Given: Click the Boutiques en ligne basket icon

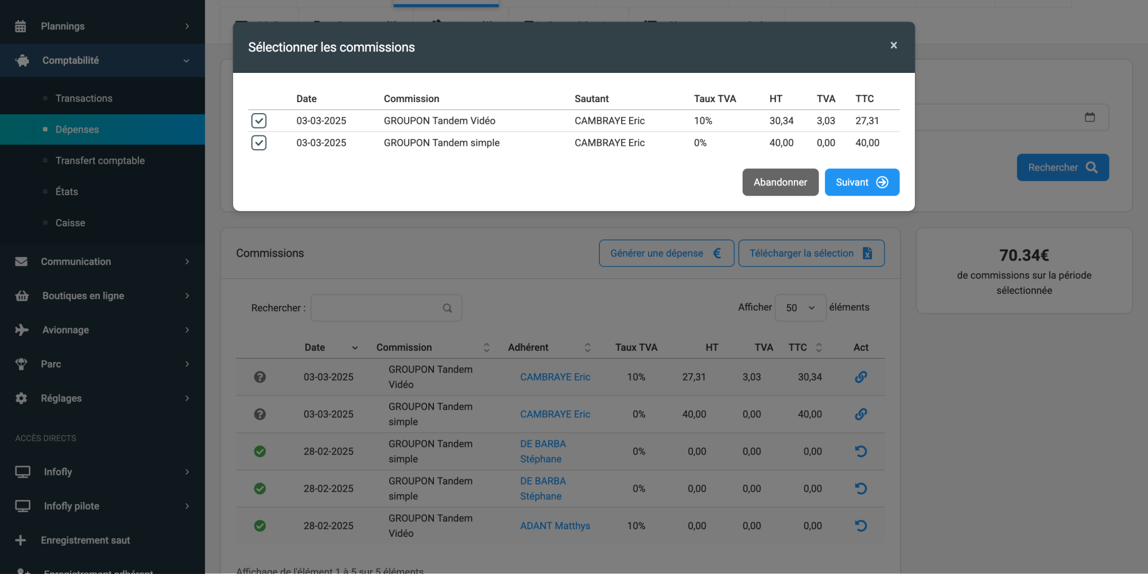Looking at the screenshot, I should click(x=22, y=296).
